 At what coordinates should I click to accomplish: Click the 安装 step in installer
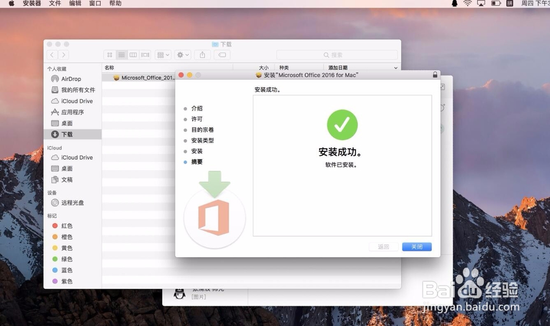coord(197,151)
